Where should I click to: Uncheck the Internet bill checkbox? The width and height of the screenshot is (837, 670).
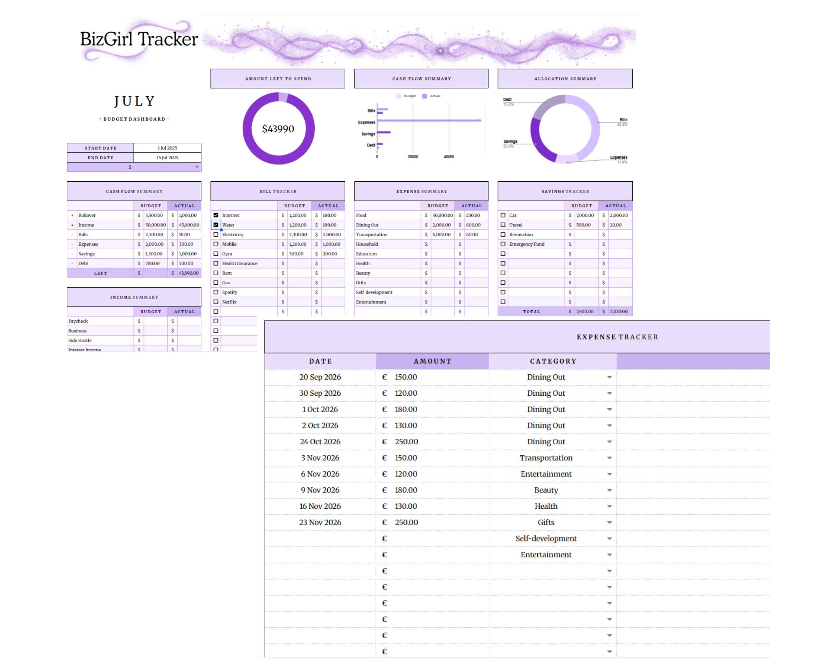(x=216, y=215)
